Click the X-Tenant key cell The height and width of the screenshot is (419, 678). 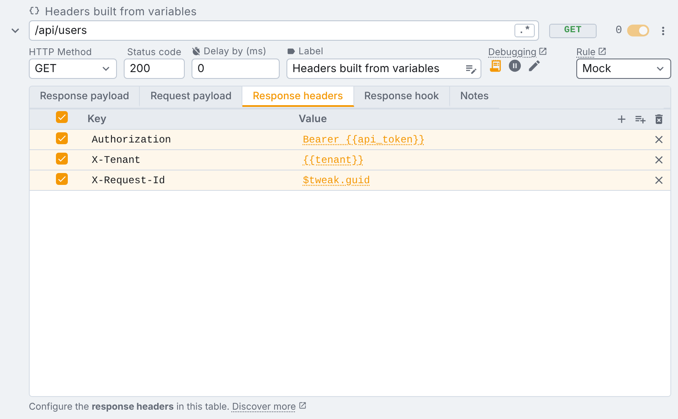point(116,160)
